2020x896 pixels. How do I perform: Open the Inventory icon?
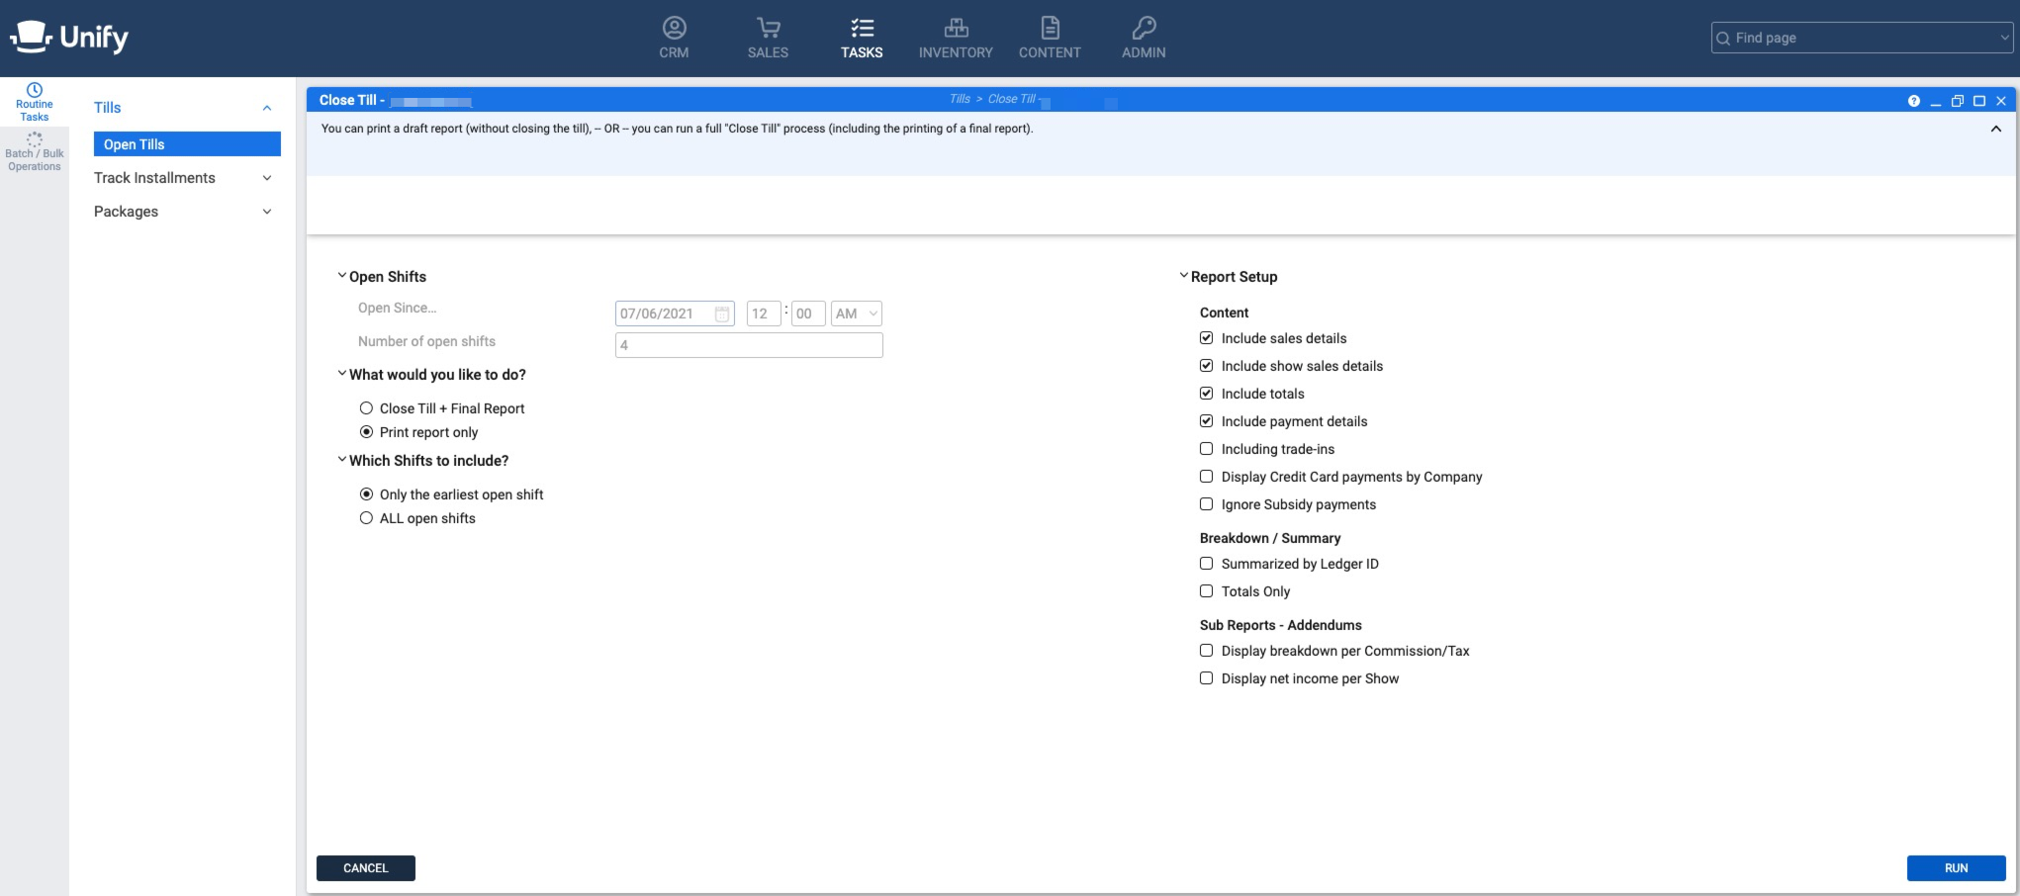coord(955,36)
